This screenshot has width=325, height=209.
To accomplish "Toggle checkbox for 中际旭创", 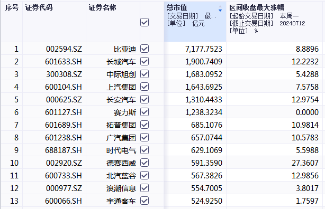I will (145, 74).
